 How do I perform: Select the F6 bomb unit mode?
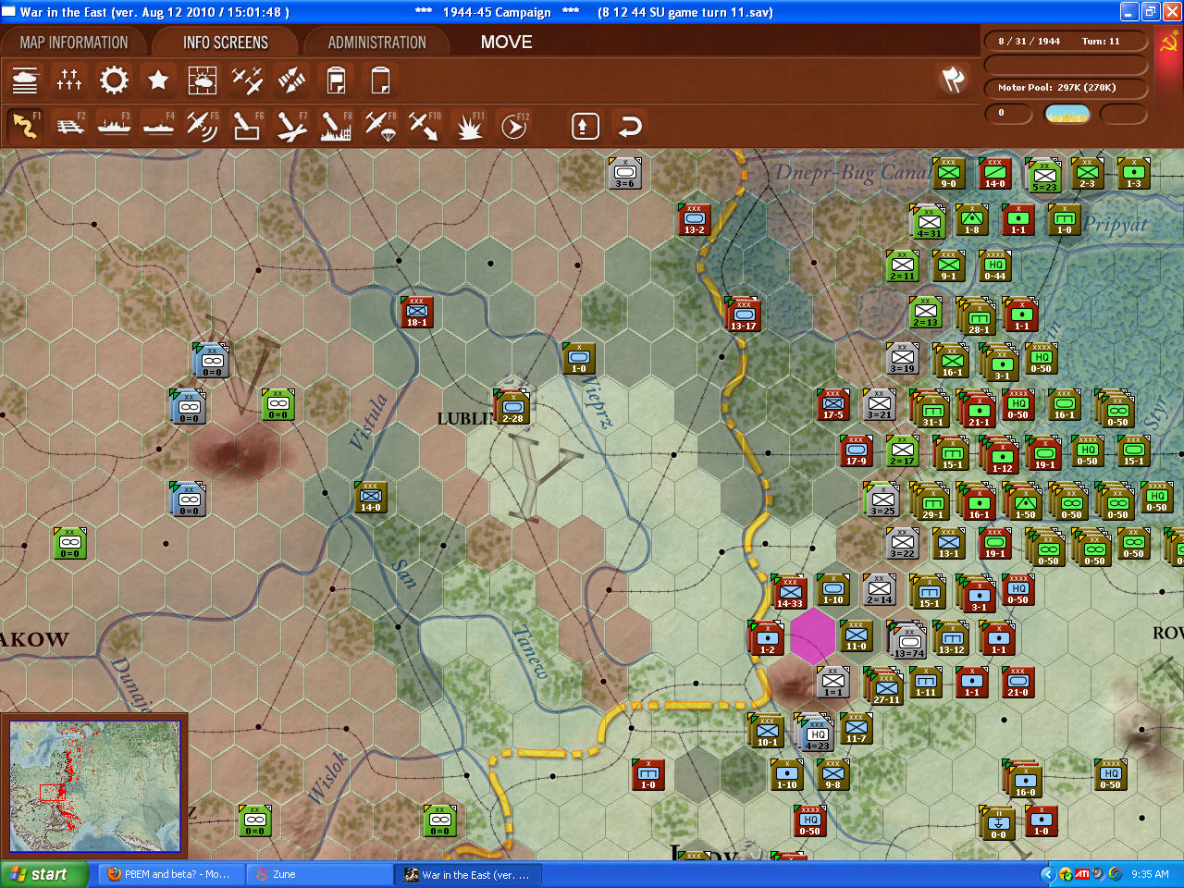tap(247, 126)
